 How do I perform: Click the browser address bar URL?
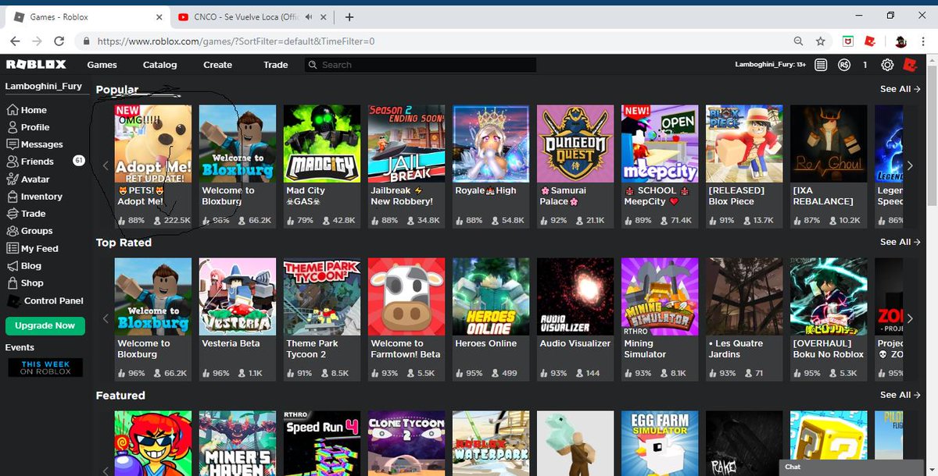[236, 41]
